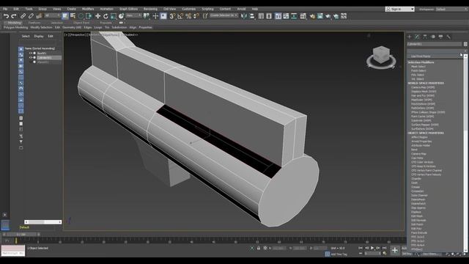Choose Edit Poly from modifier list
This screenshot has width=469, height=264.
416,228
